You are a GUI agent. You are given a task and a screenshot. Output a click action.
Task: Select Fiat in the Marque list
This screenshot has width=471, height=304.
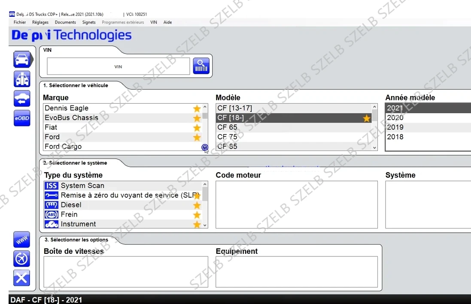pyautogui.click(x=122, y=127)
